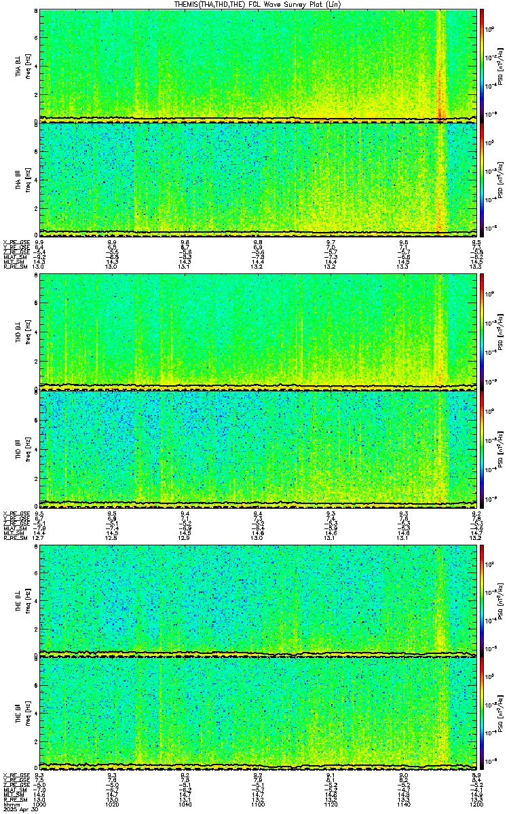Select the THE B-perpendicular freq [Hz] axis label

pos(29,600)
